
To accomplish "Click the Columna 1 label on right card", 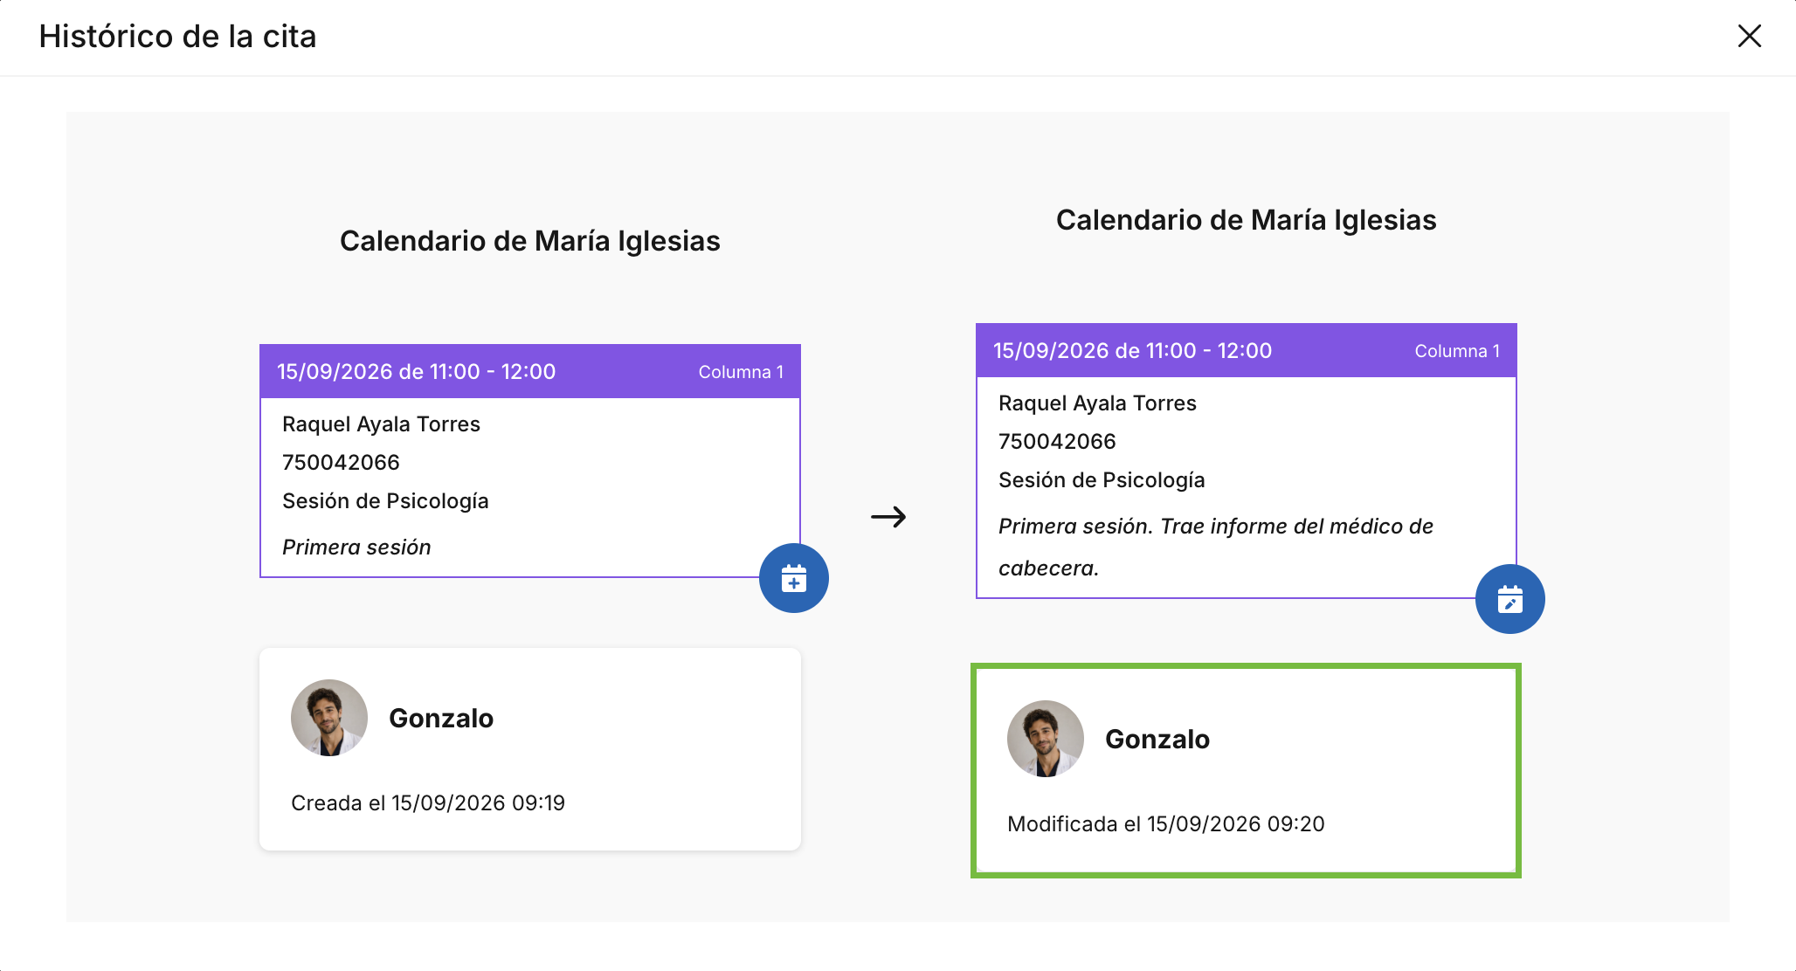I will pos(1457,351).
